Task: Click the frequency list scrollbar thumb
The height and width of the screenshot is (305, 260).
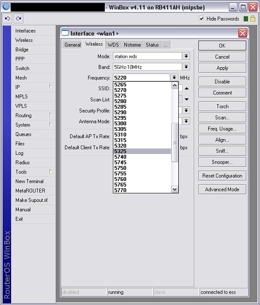Action: coord(175,142)
